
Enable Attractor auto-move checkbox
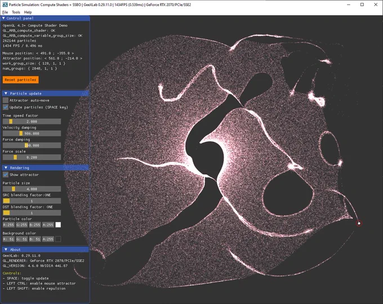(6, 100)
